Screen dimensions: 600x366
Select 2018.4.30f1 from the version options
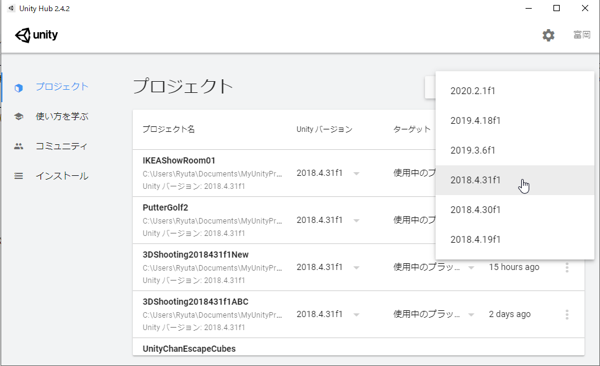pos(475,209)
